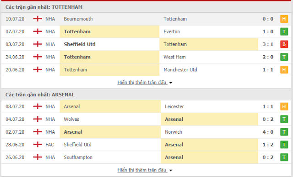The height and width of the screenshot is (177, 293).
Task: Open 'Hiển thị thêm trận đấu' under Tottenham
Action: pos(142,82)
